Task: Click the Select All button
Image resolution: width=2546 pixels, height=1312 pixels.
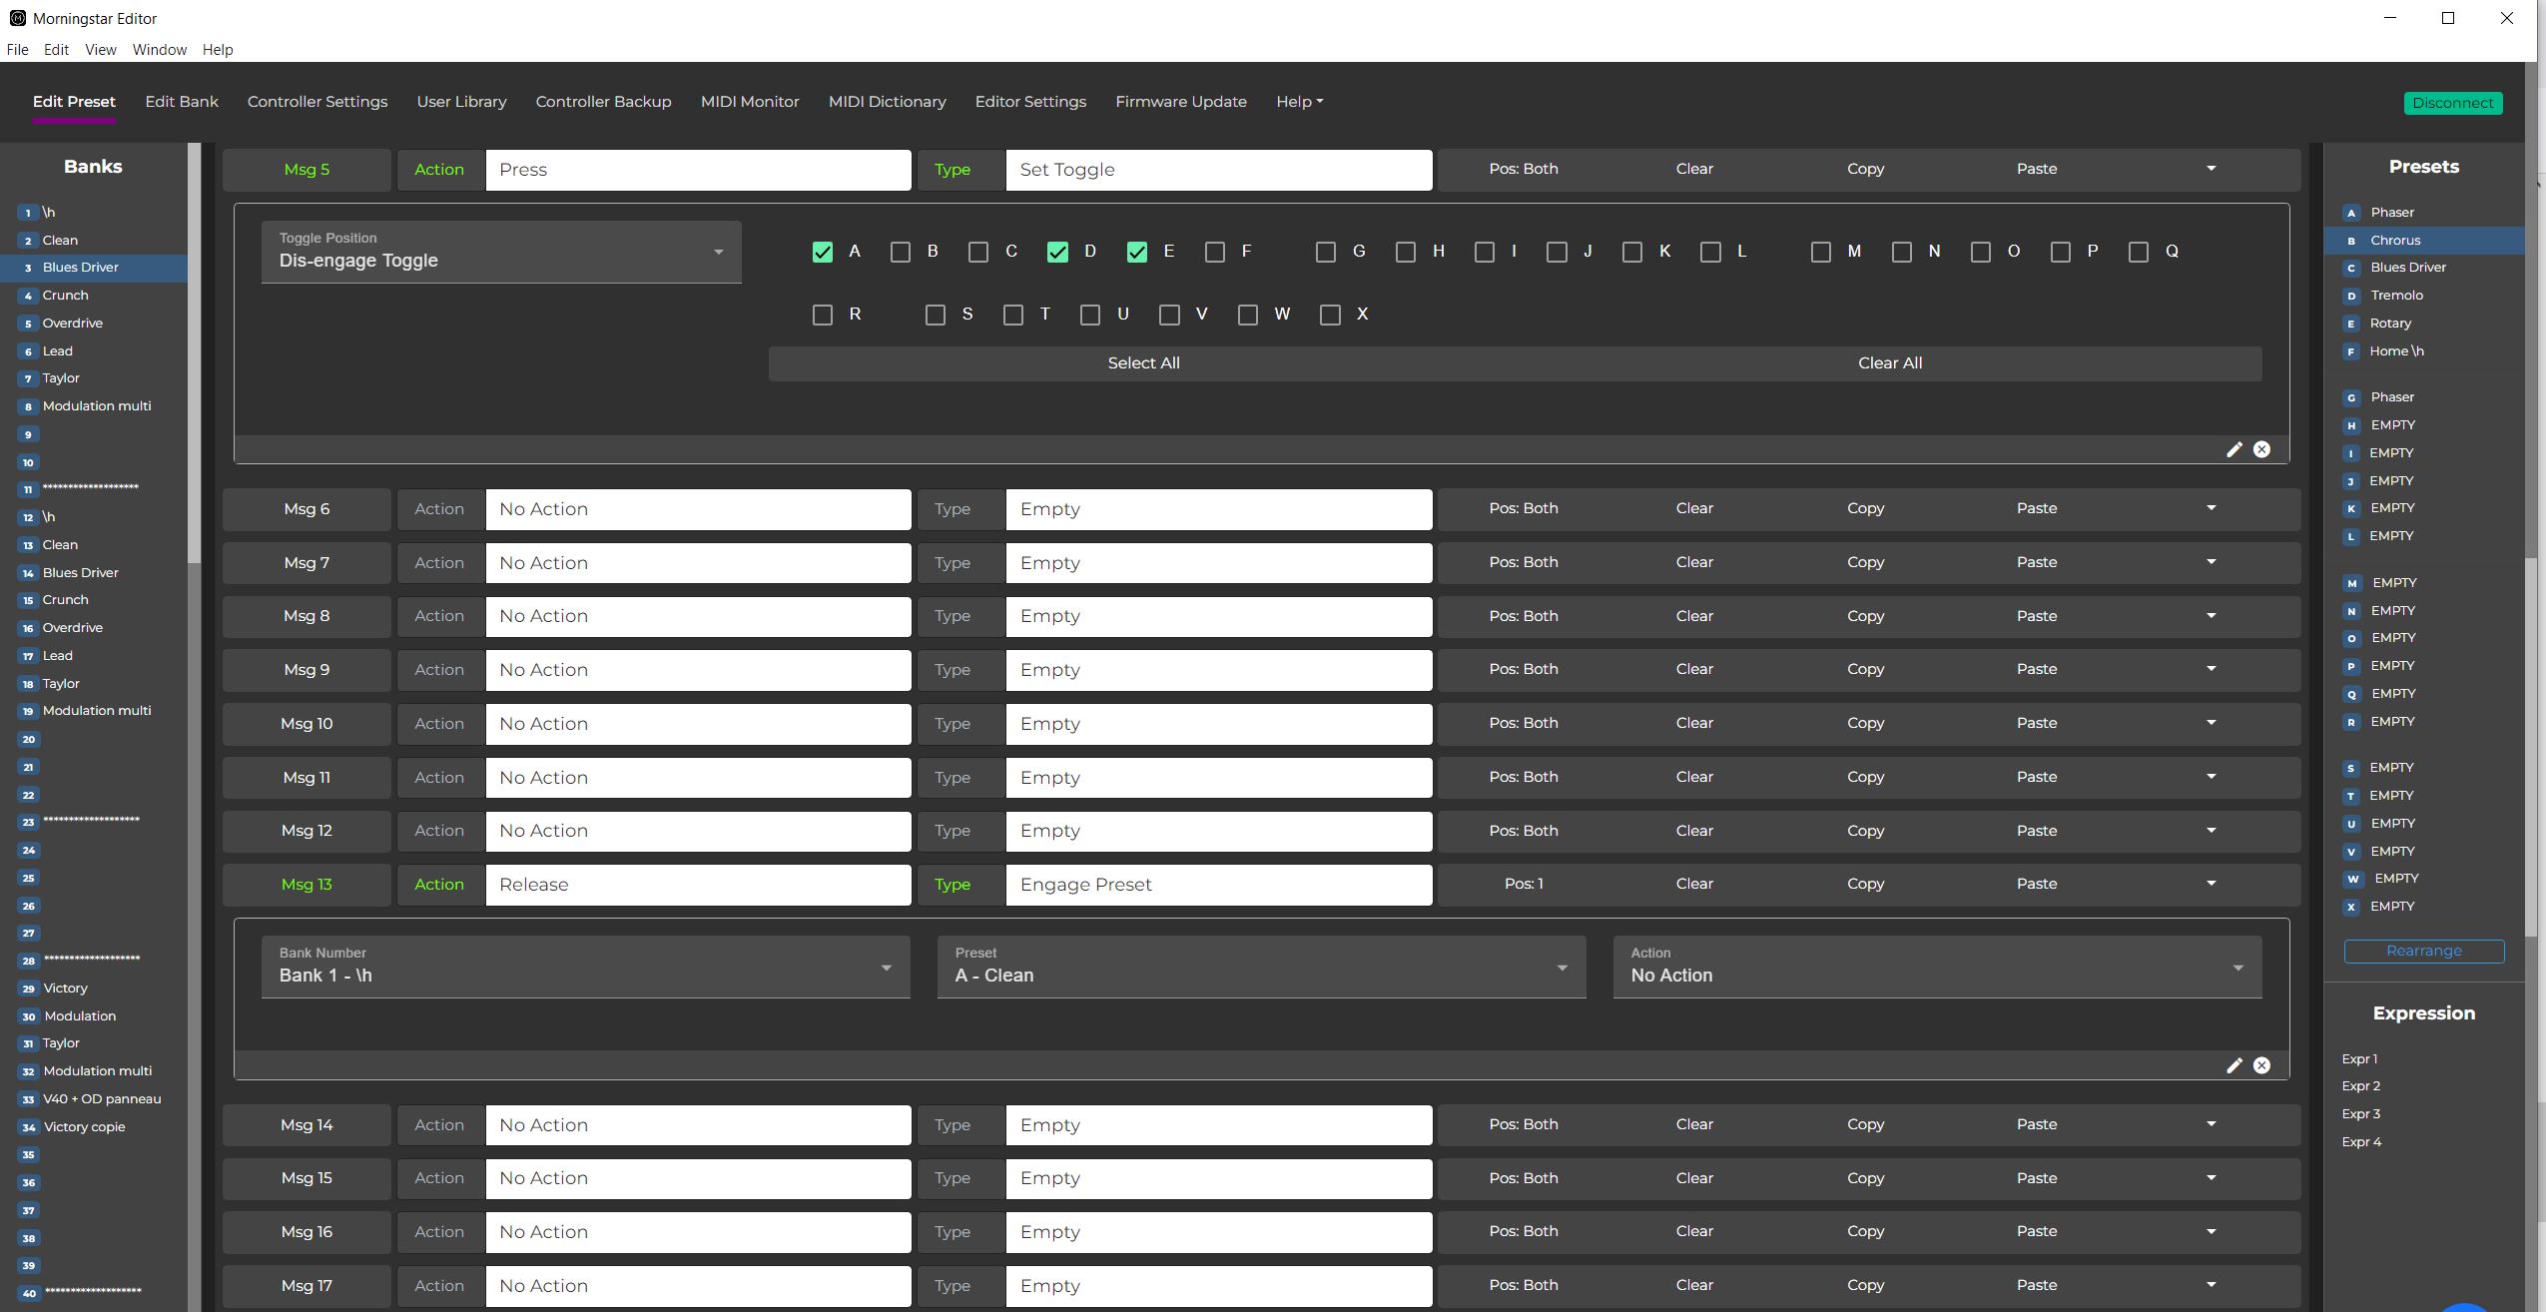Action: point(1142,363)
